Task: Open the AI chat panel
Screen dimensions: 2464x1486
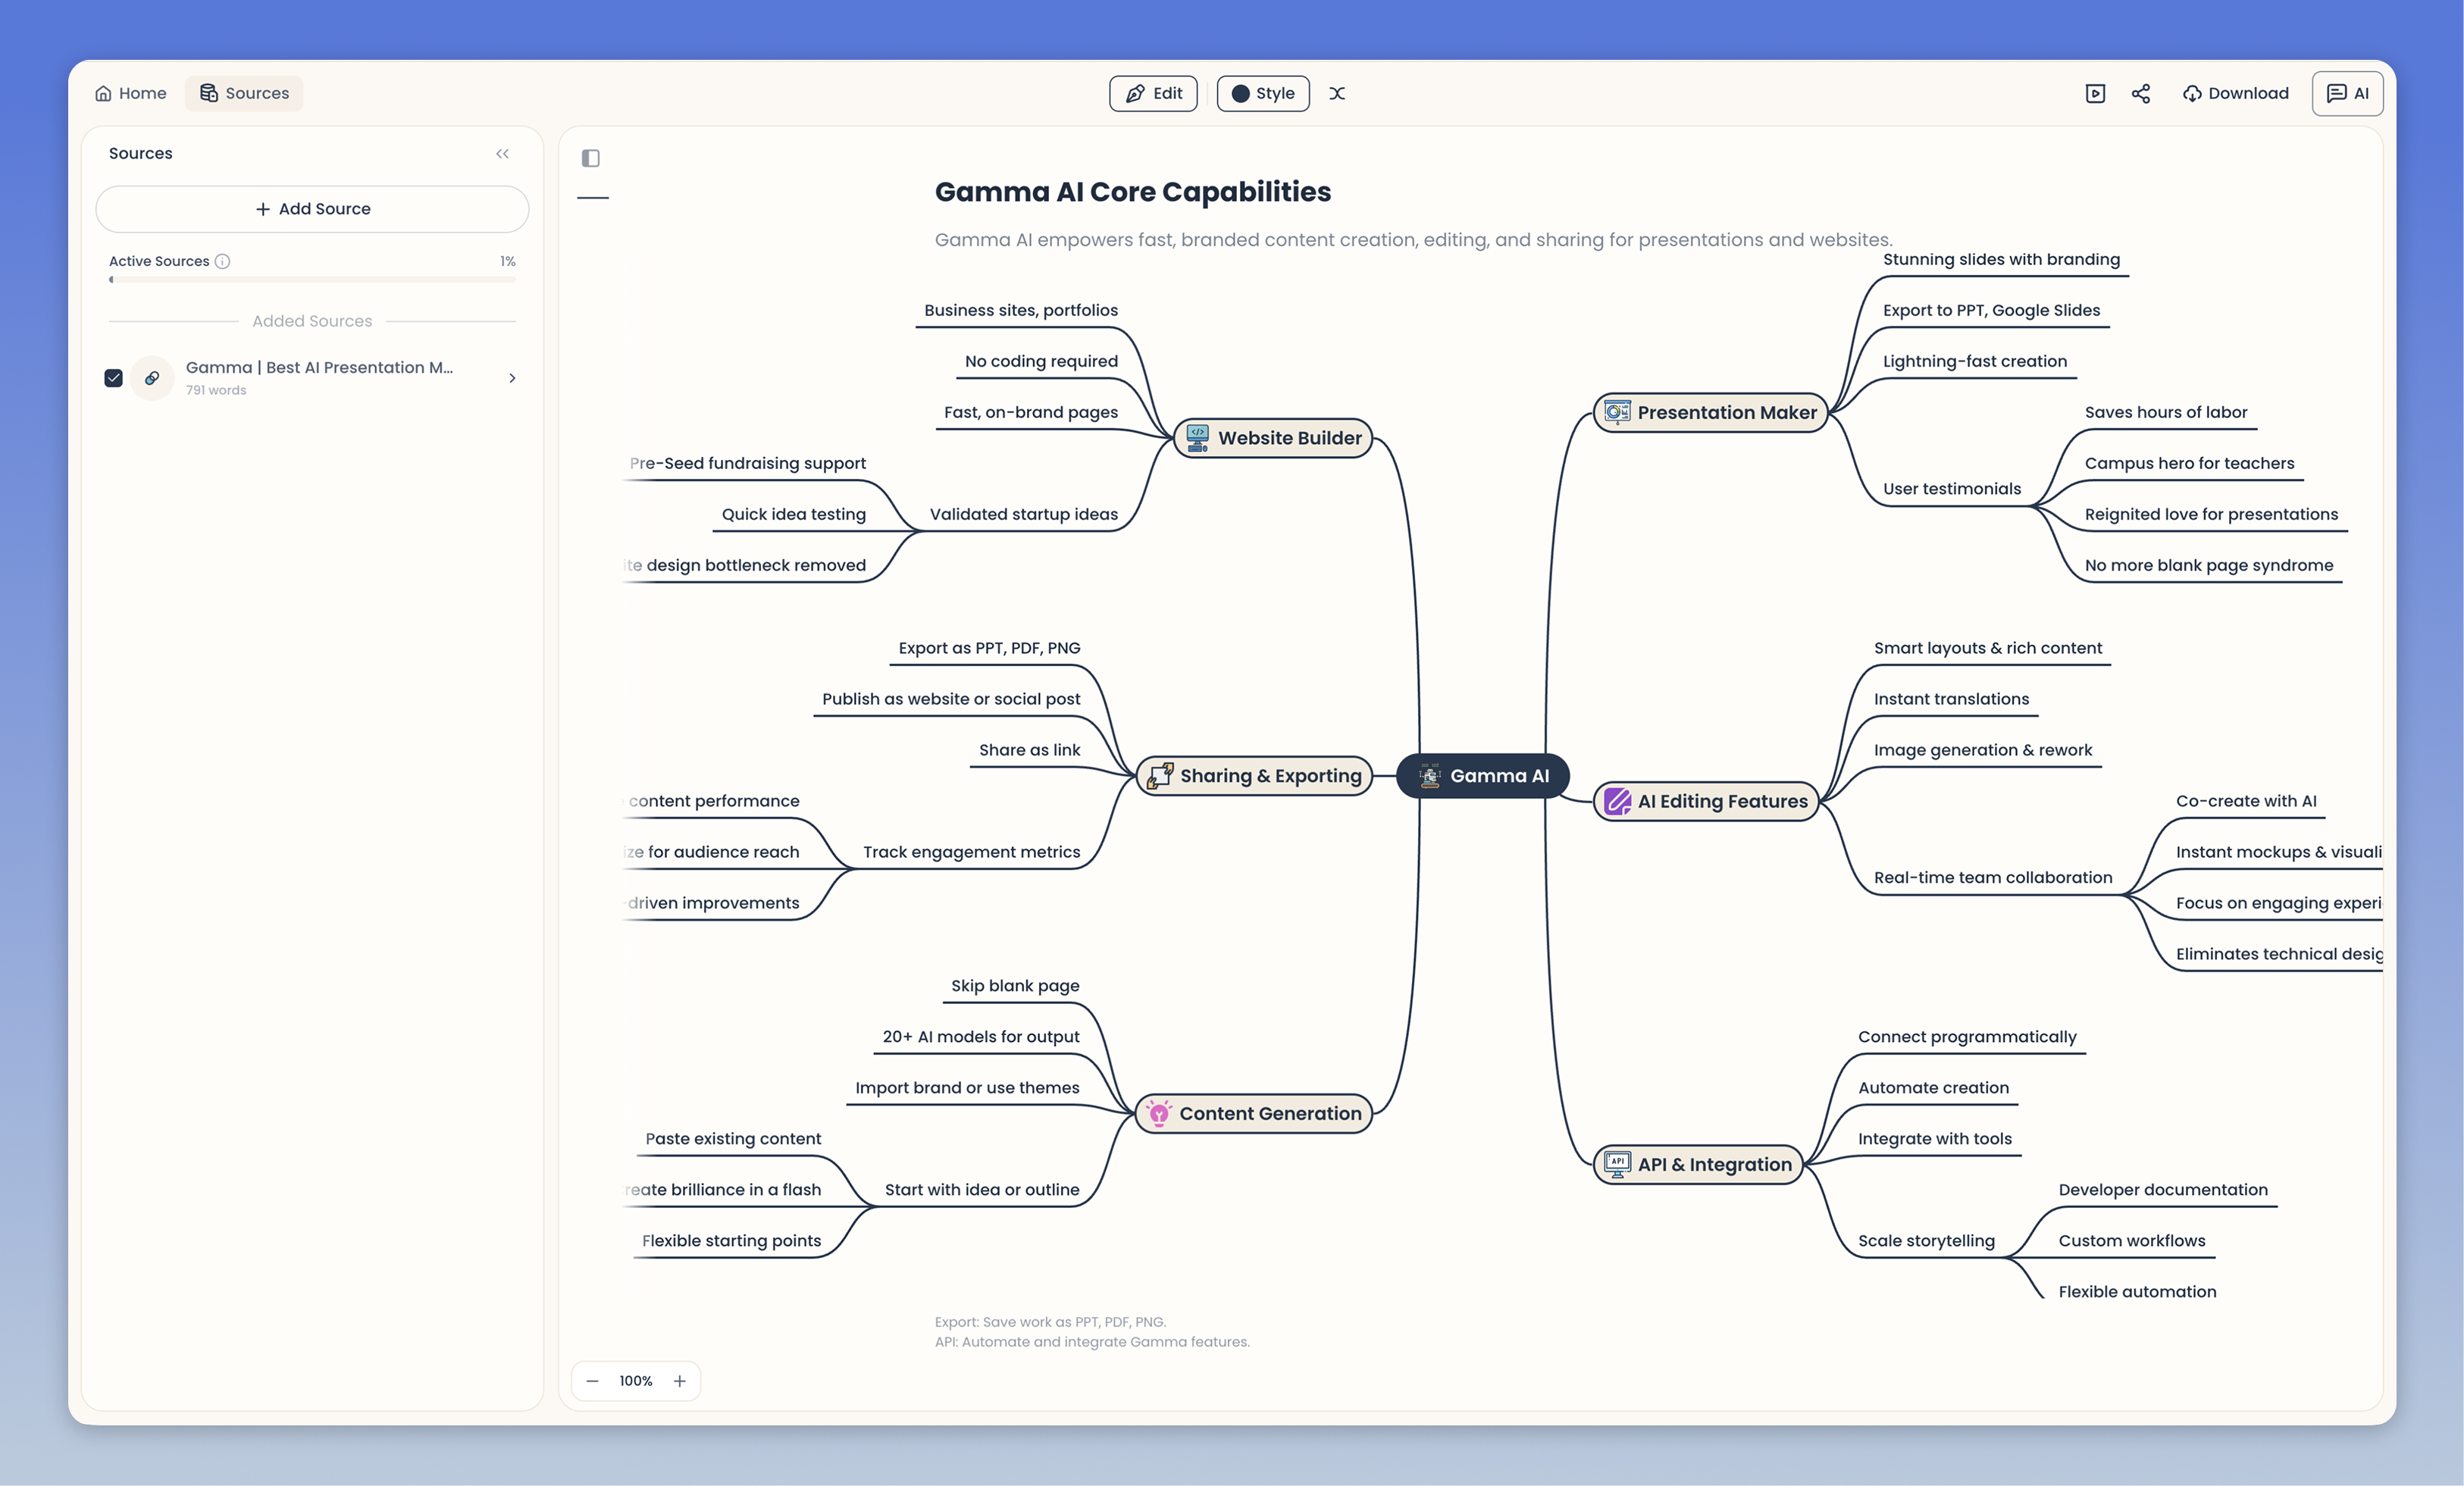Action: [2347, 93]
